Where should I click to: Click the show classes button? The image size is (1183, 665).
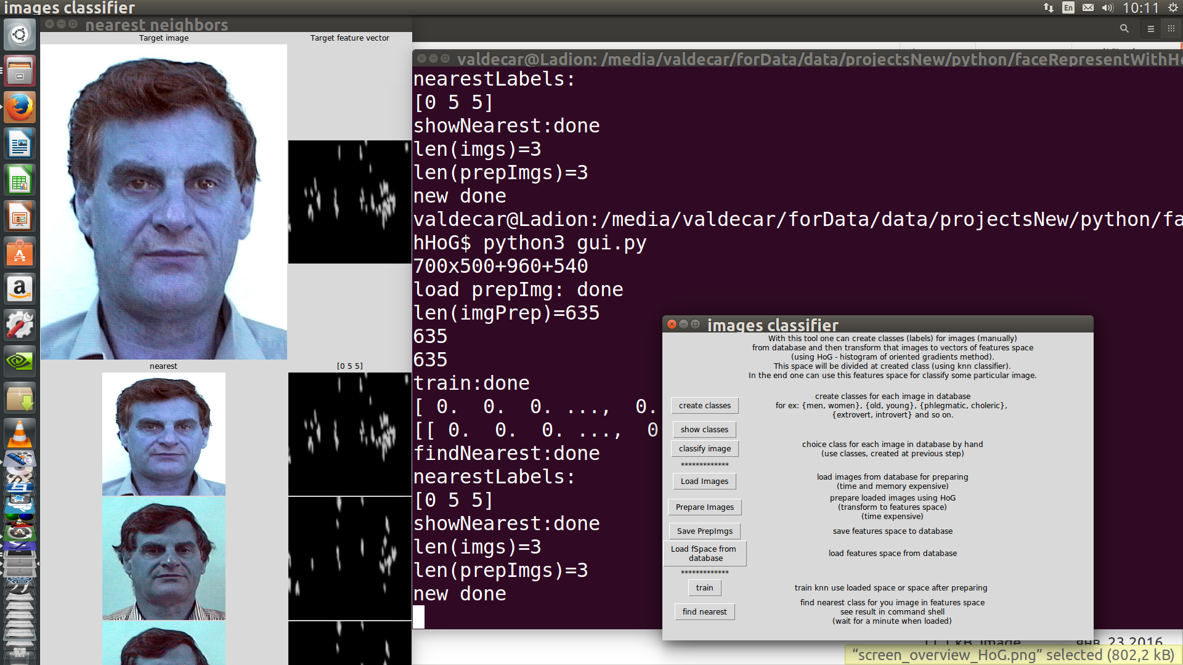(704, 429)
